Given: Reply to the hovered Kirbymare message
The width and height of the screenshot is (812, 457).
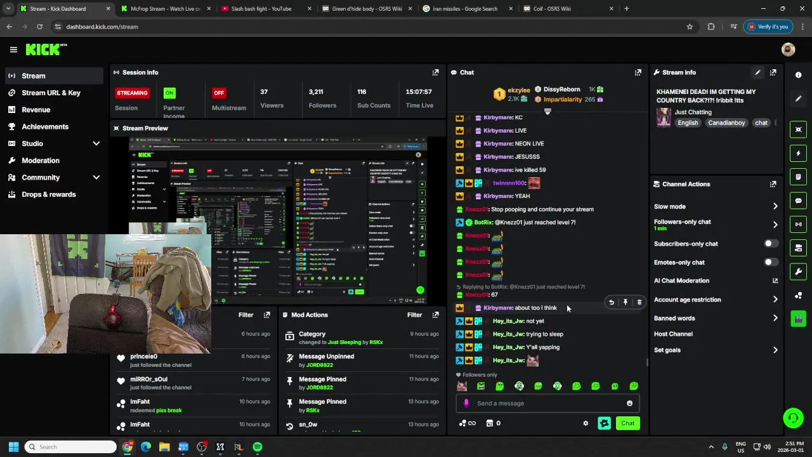Looking at the screenshot, I should [x=612, y=303].
